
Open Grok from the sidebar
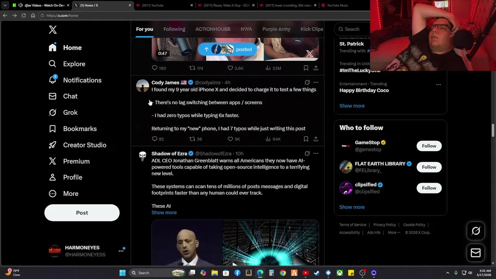tap(63, 112)
